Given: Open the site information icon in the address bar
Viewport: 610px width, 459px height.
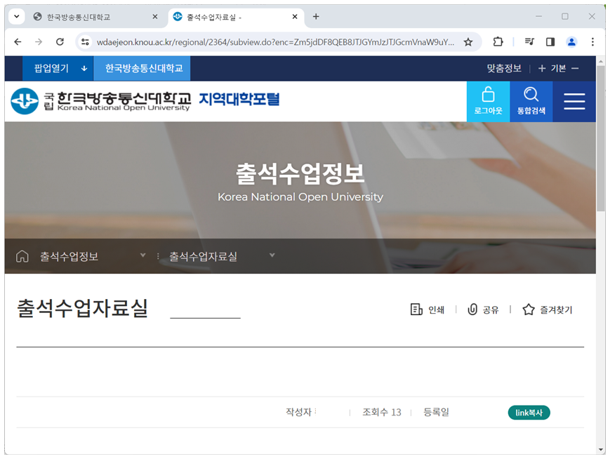Looking at the screenshot, I should 85,42.
